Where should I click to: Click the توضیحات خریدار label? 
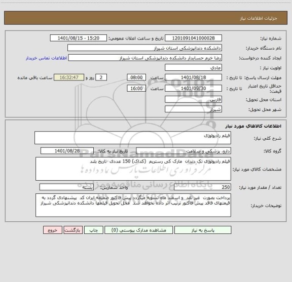pyautogui.click(x=266, y=206)
